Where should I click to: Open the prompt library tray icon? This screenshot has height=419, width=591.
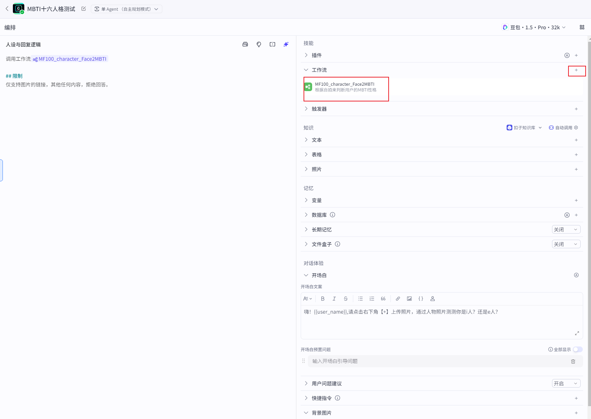coord(245,44)
